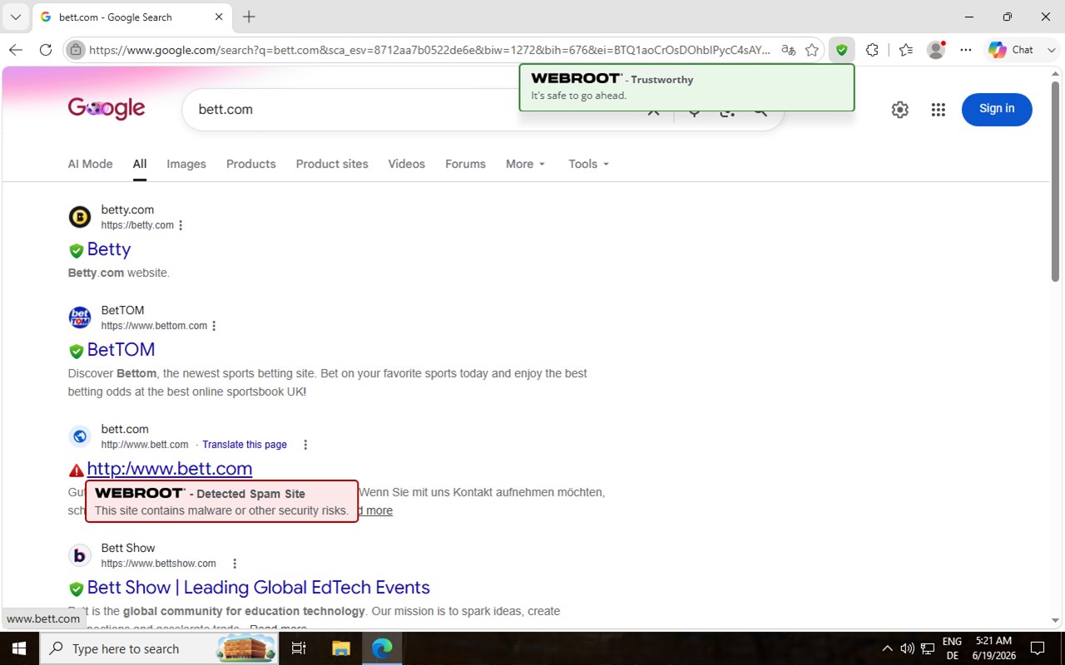This screenshot has height=665, width=1065.
Task: Select the All results tab
Action: pyautogui.click(x=140, y=164)
